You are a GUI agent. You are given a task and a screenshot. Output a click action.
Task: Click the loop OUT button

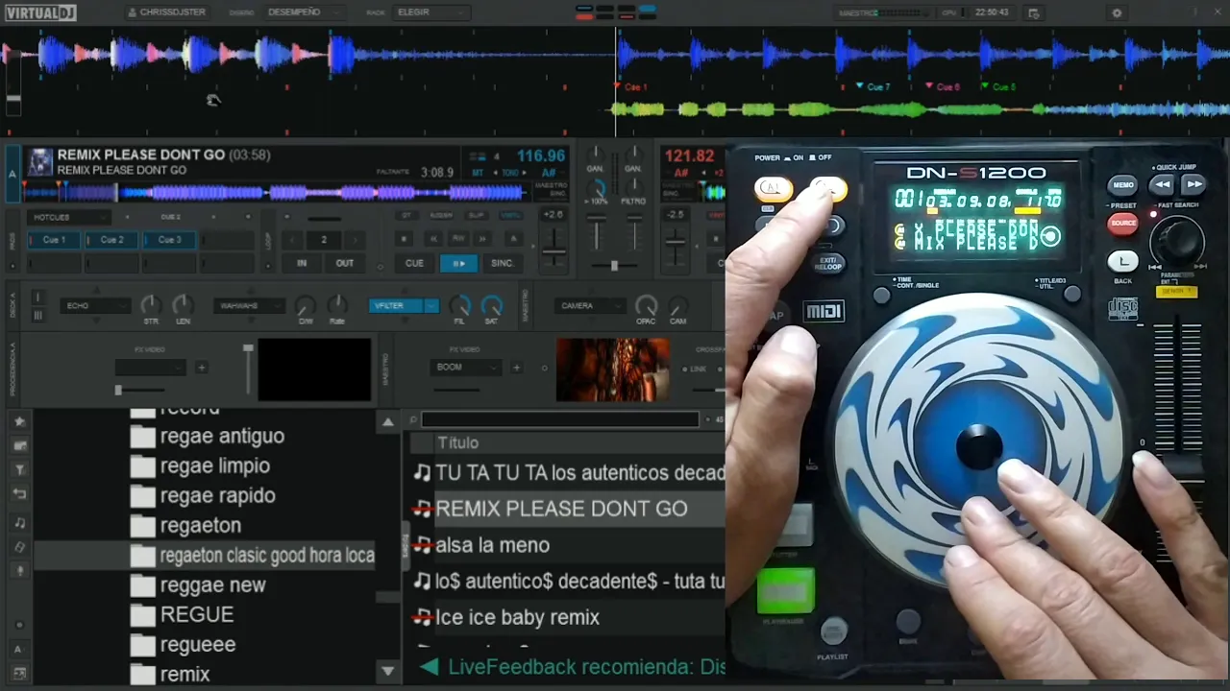(x=344, y=263)
